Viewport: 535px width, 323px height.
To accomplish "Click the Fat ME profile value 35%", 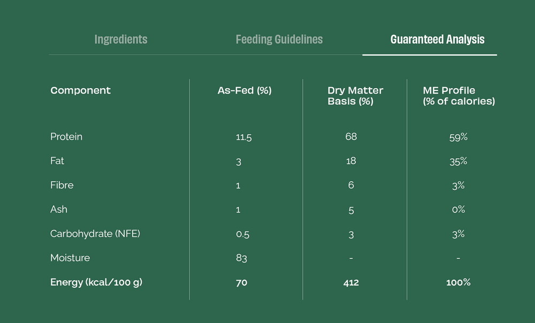I will pos(458,161).
